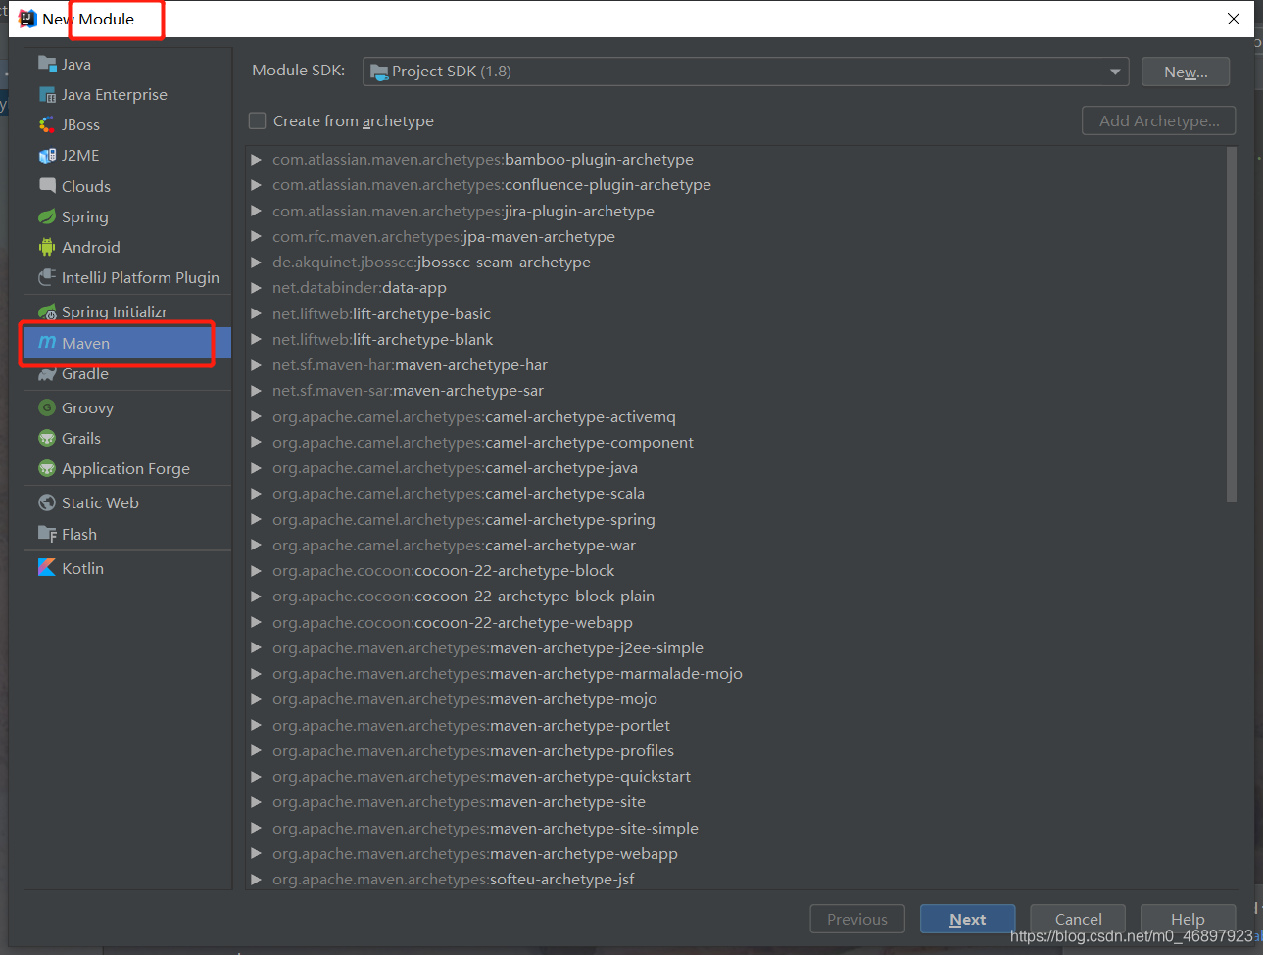The width and height of the screenshot is (1263, 955).
Task: Click the Kotlin logo icon
Action: coord(47,567)
